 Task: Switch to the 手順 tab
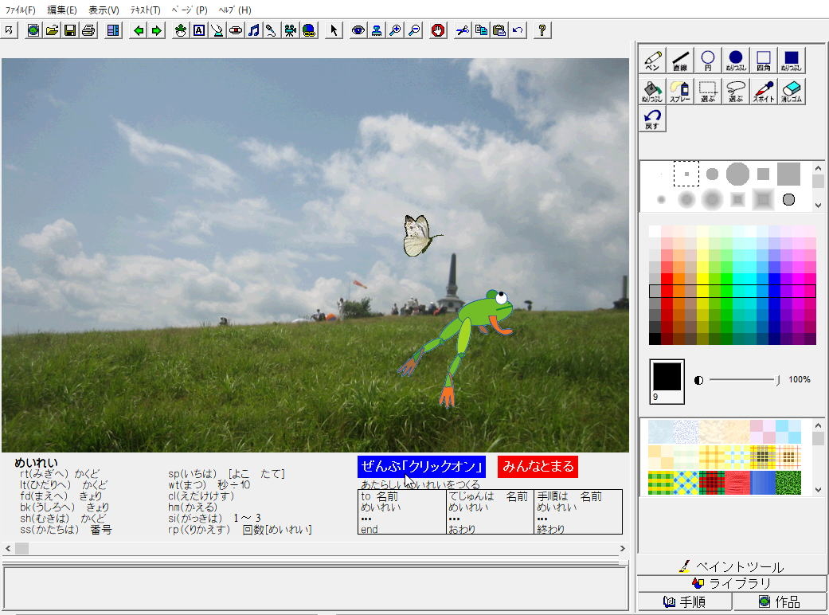tap(685, 601)
